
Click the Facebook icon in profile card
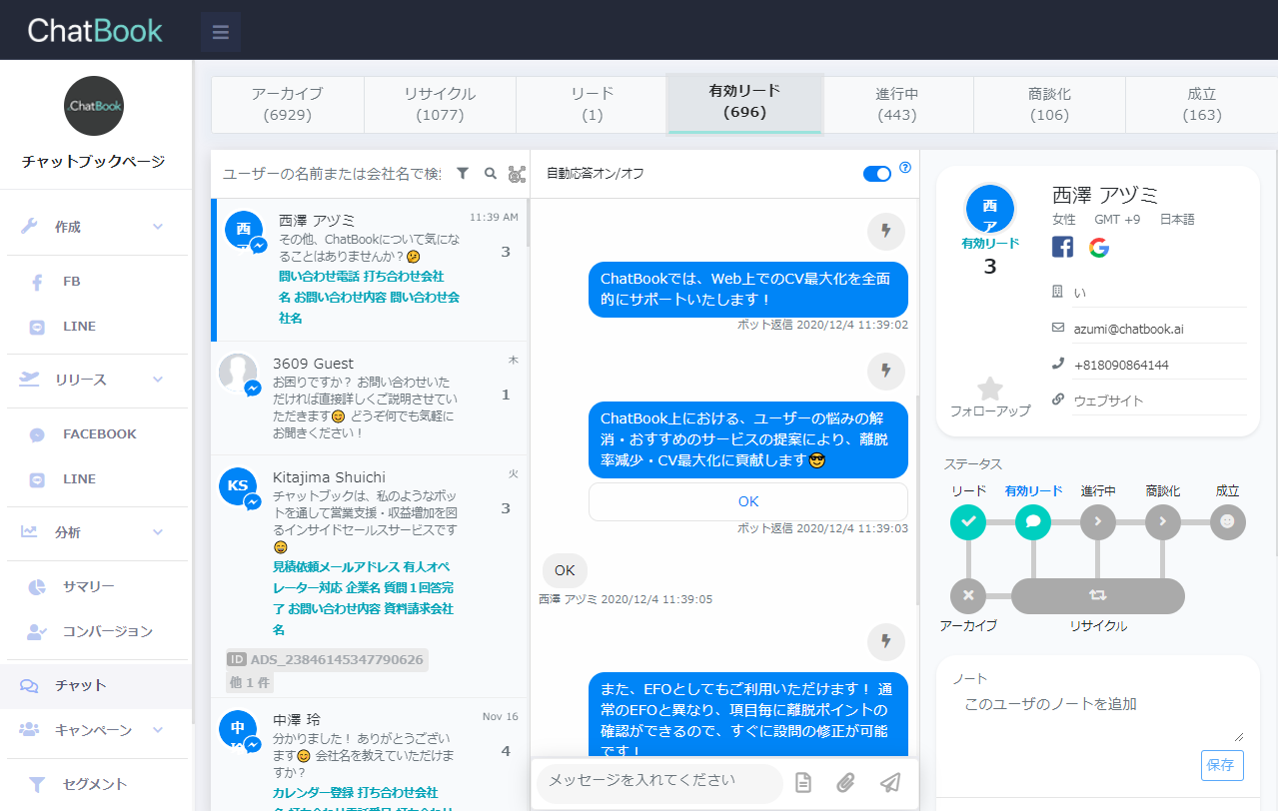(1063, 247)
